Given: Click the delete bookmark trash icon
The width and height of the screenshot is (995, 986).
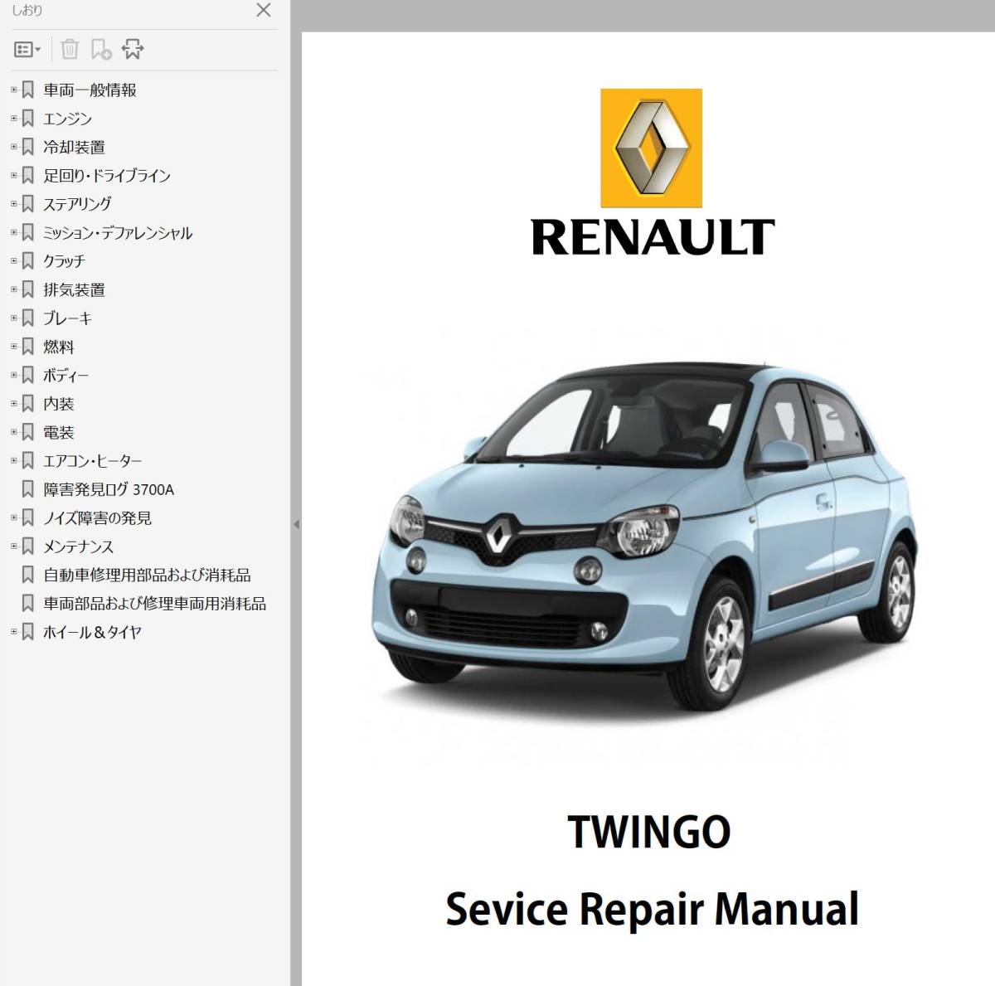Looking at the screenshot, I should [70, 49].
